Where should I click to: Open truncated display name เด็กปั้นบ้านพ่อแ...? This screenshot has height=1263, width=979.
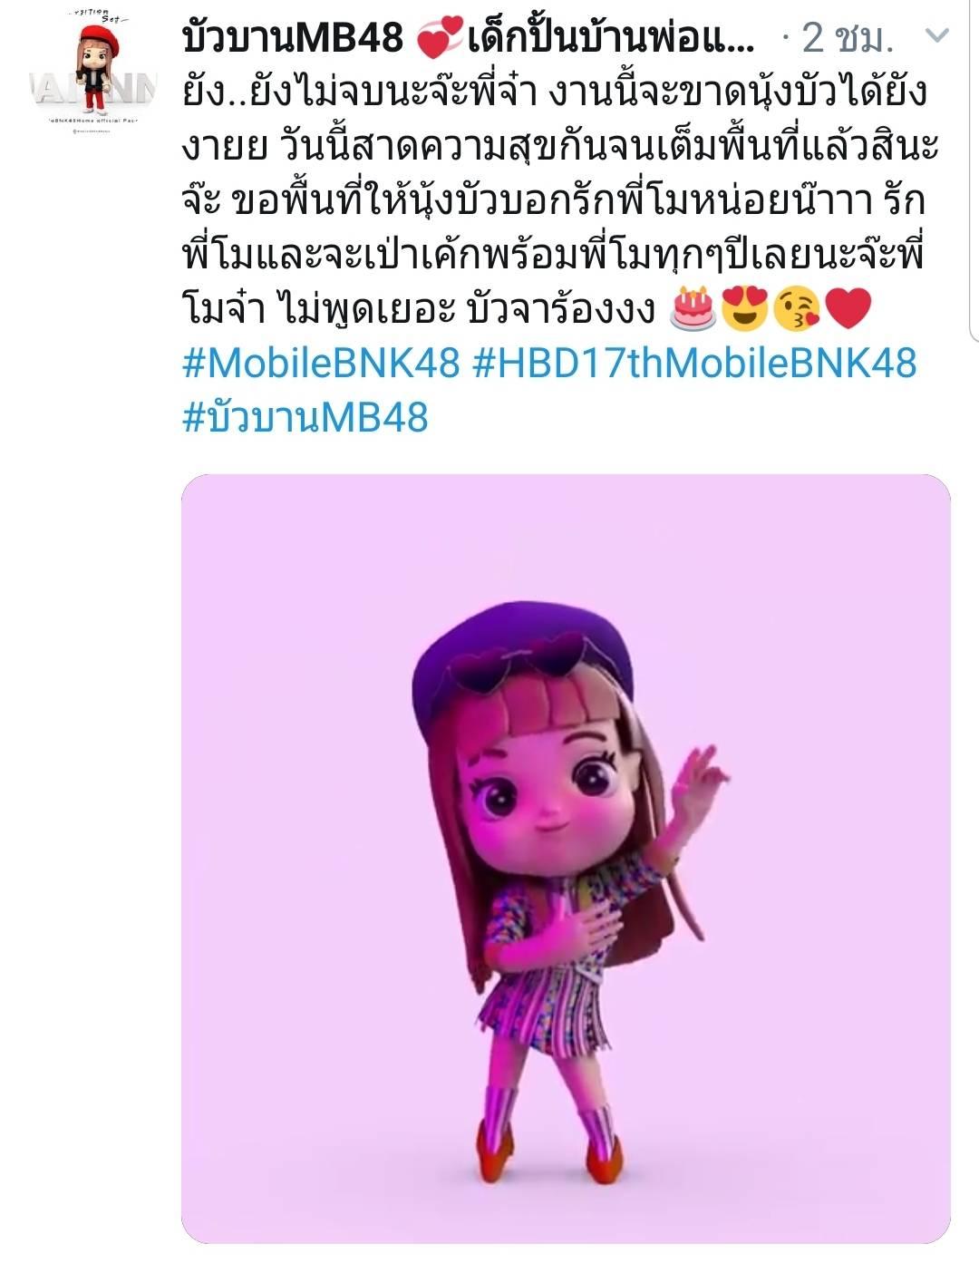(611, 37)
